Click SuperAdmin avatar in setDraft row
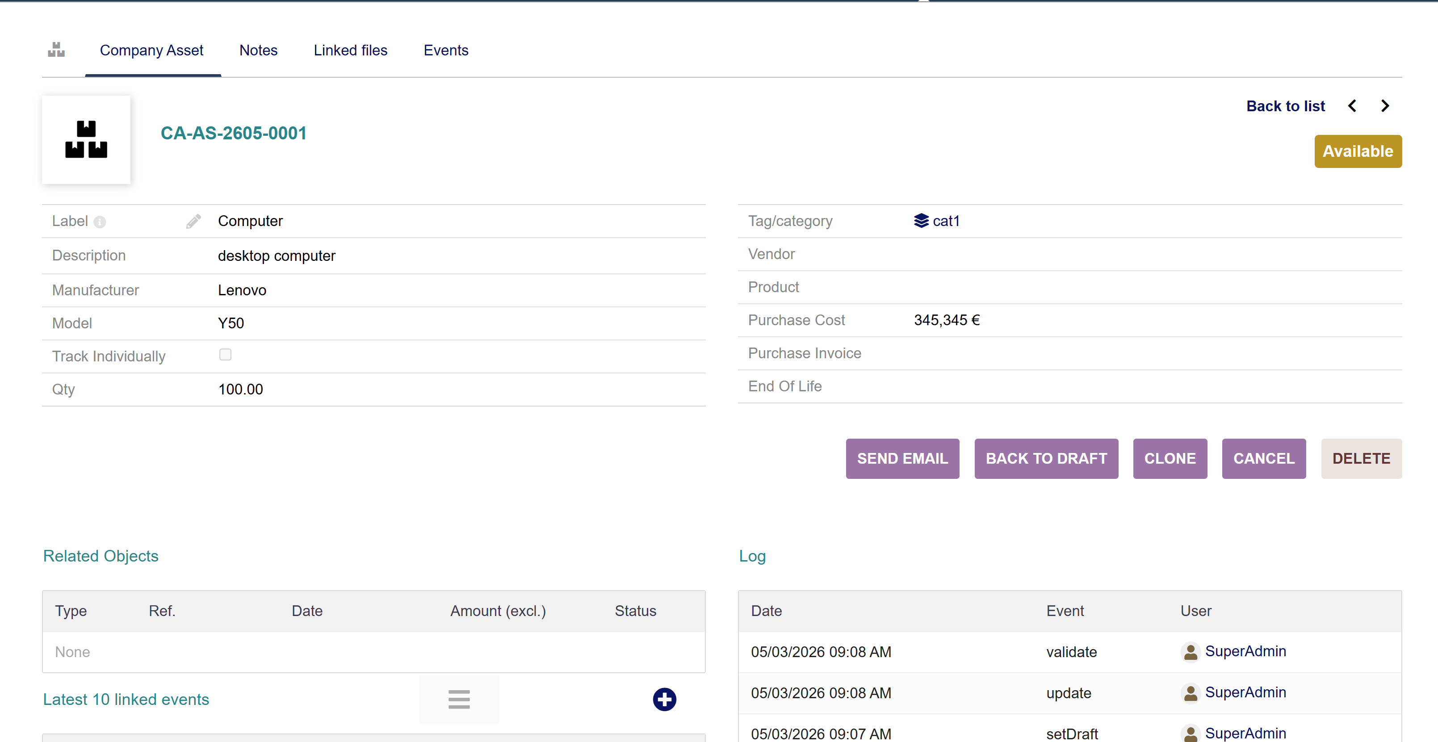This screenshot has width=1438, height=742. click(1190, 733)
